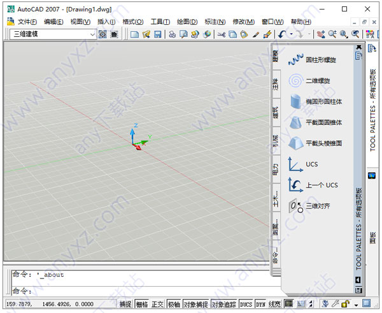Select the UCS tool in palette
382x313 pixels.
click(303, 164)
